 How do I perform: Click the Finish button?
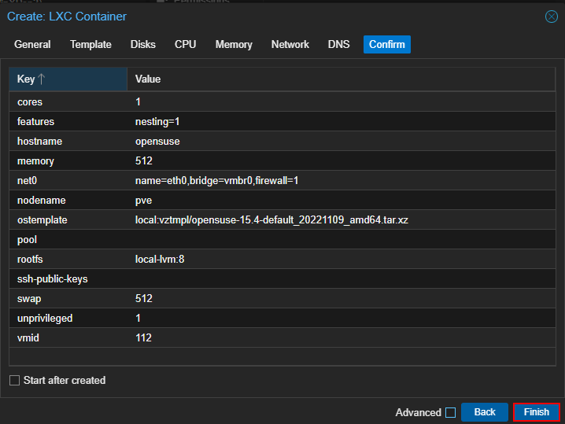pos(536,412)
